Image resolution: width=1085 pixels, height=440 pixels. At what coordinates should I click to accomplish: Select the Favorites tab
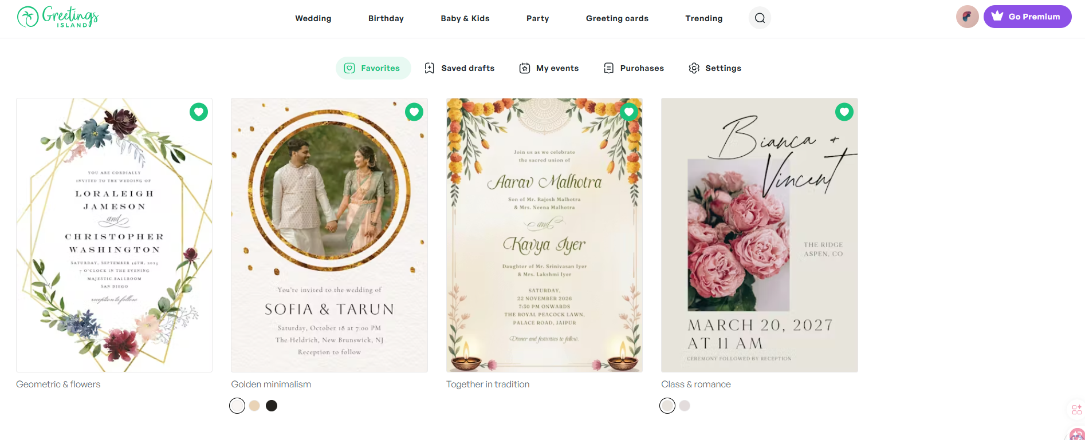pos(373,68)
